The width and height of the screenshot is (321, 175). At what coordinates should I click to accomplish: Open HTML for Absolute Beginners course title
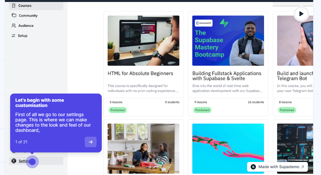point(140,73)
